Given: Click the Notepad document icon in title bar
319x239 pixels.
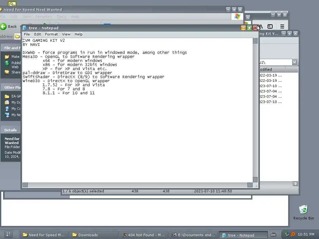Looking at the screenshot, I should 25,28.
